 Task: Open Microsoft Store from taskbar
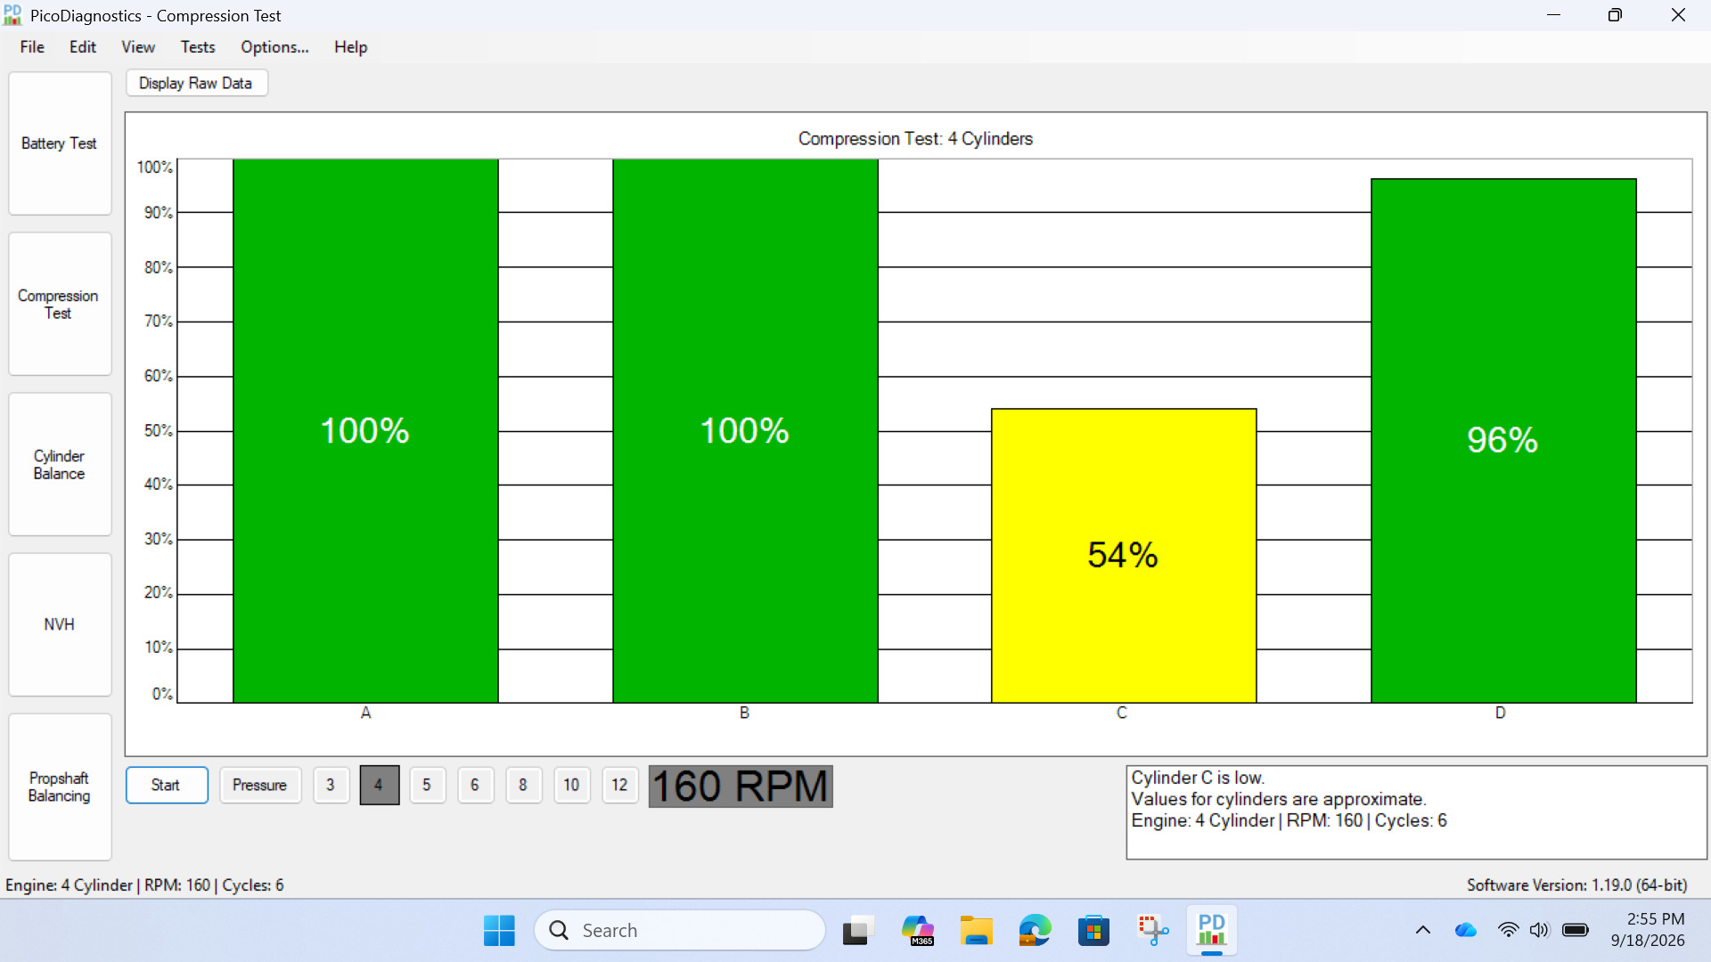click(1093, 931)
